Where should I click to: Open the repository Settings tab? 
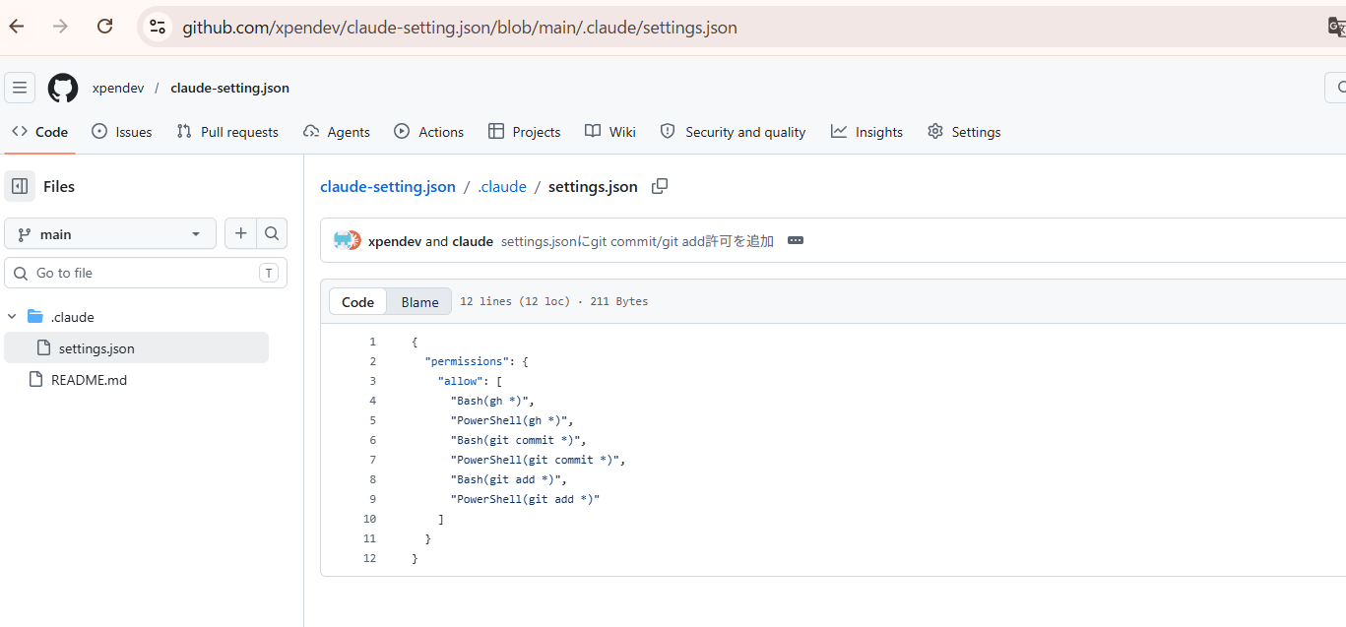tap(964, 132)
